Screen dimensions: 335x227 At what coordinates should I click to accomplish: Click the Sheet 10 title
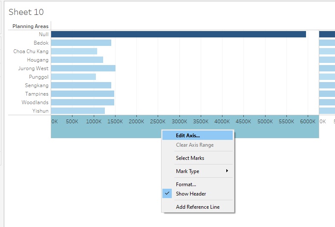click(26, 12)
